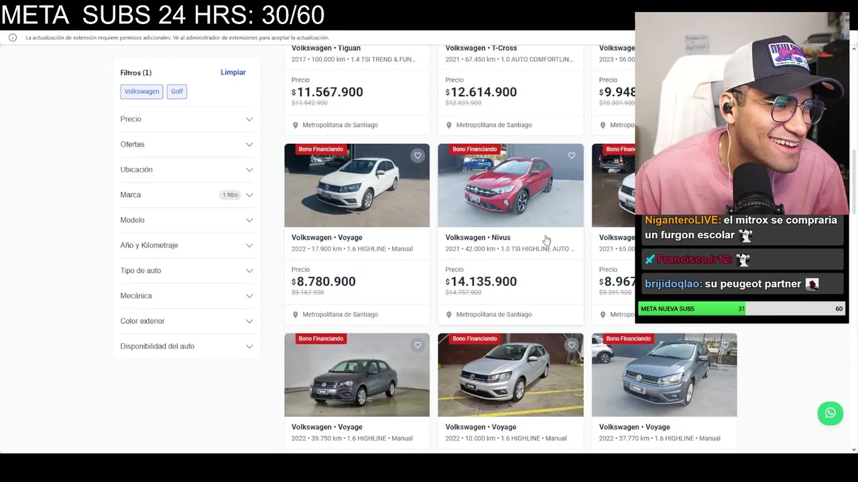Favorite the dark gray Voyage 39.750 km
The width and height of the screenshot is (858, 482).
[418, 345]
